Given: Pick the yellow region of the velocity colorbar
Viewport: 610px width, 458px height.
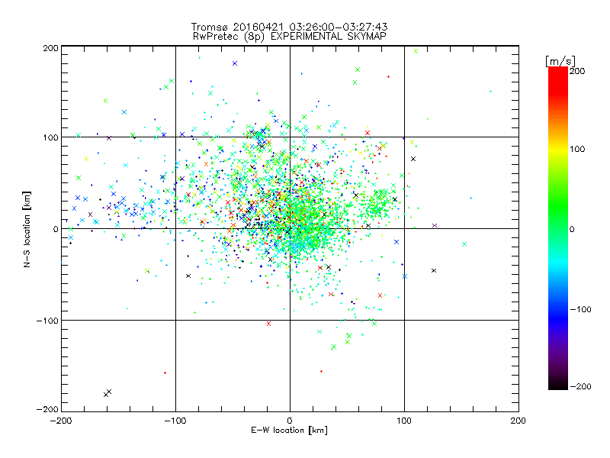Looking at the screenshot, I should [x=558, y=149].
